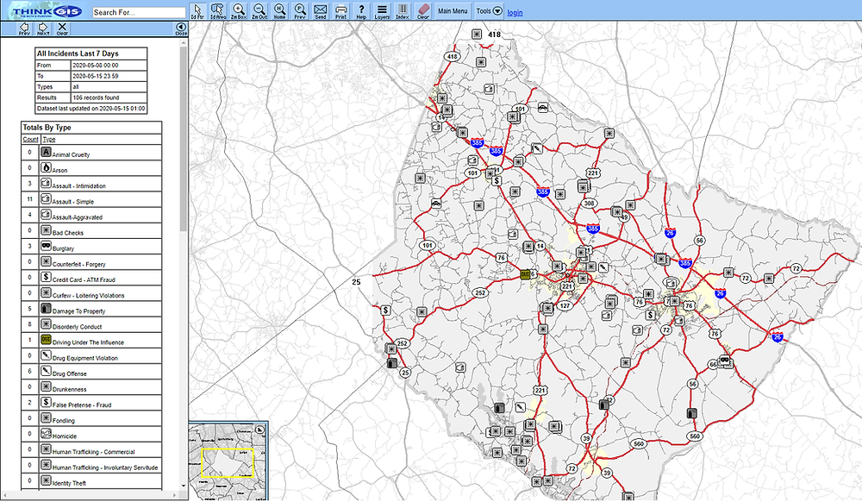Select Drug Equipment Violation row

click(92, 355)
